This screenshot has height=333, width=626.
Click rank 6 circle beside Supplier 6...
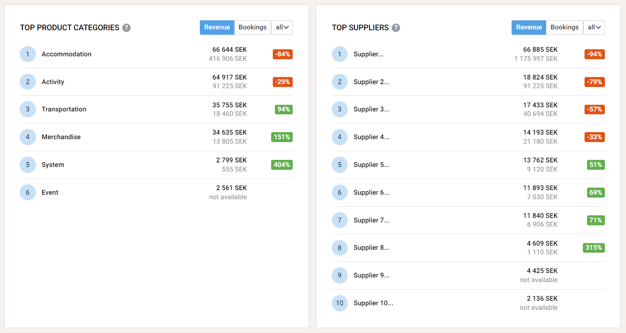340,193
